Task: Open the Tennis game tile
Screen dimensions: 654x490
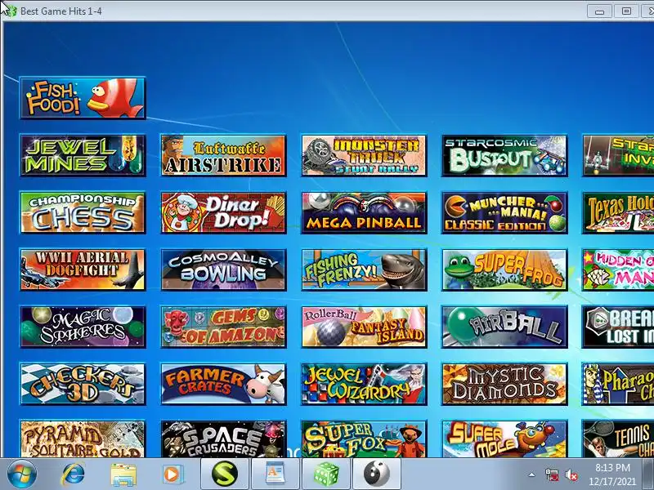Action: pos(618,439)
